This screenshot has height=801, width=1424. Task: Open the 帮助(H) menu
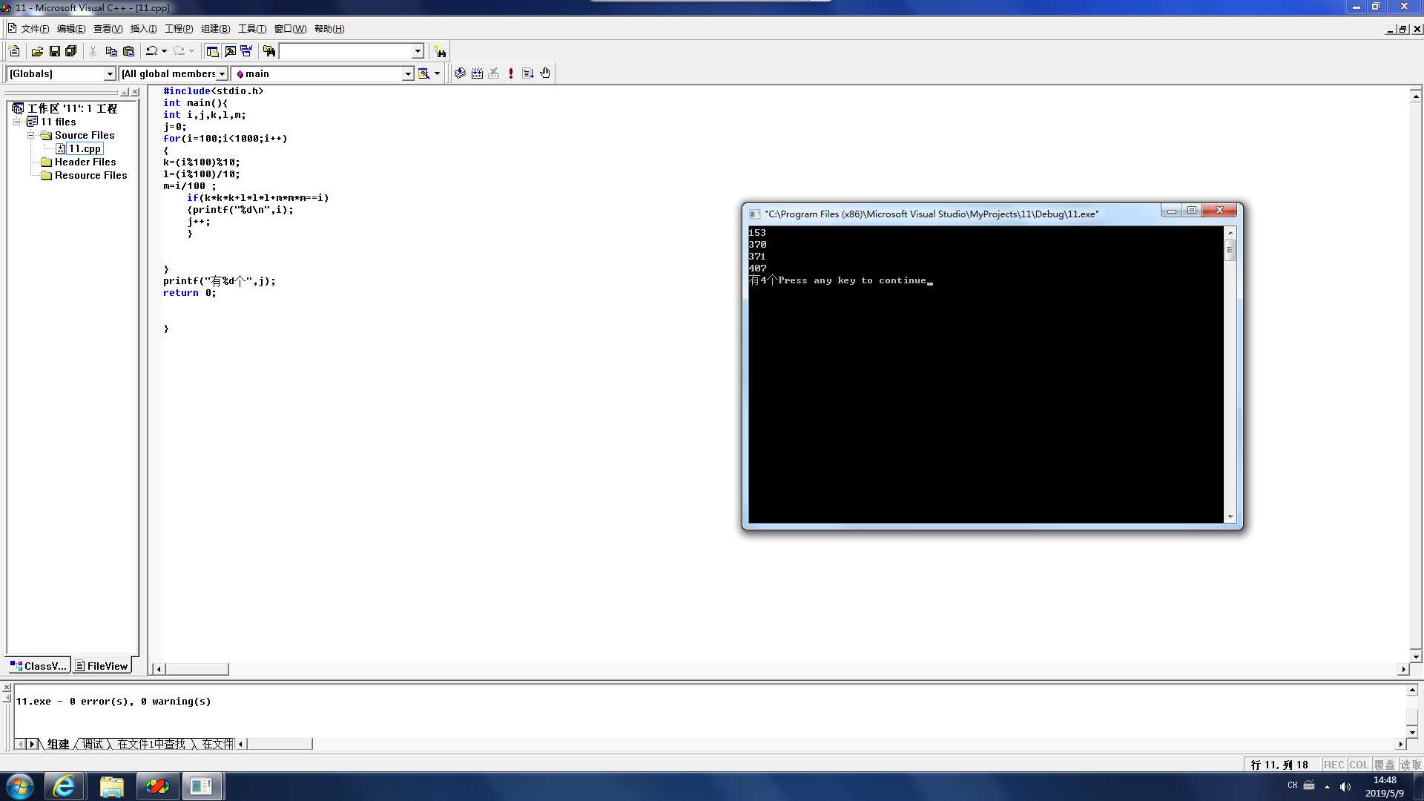tap(329, 29)
